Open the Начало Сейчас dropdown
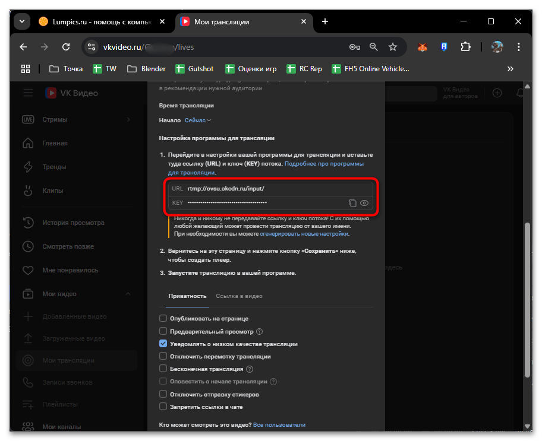The height and width of the screenshot is (441, 542). tap(197, 120)
